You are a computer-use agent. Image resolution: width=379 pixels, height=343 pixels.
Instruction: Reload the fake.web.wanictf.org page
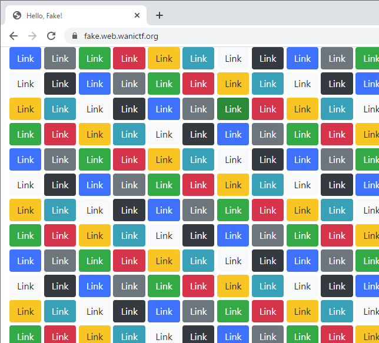[51, 36]
